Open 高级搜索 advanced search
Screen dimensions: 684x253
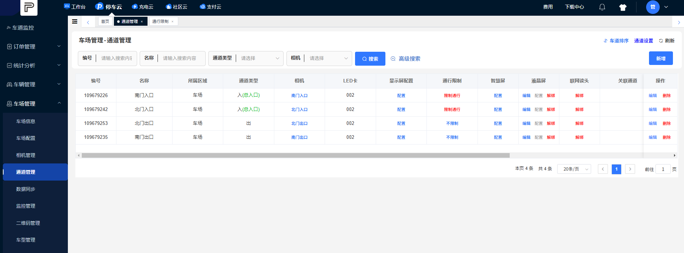405,59
